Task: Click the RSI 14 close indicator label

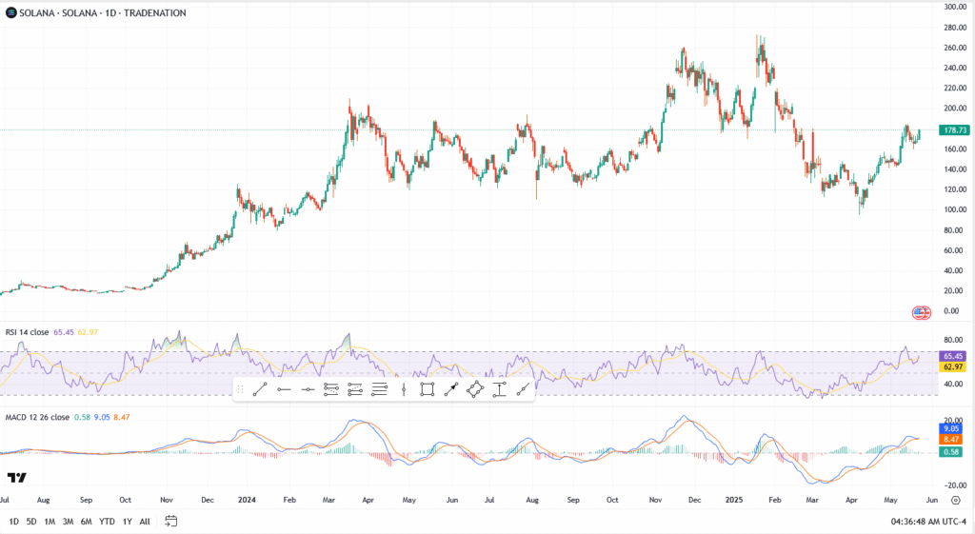Action: point(28,332)
